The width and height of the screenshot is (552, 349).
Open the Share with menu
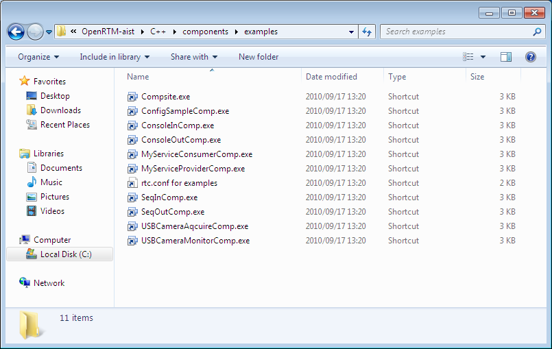click(x=194, y=57)
